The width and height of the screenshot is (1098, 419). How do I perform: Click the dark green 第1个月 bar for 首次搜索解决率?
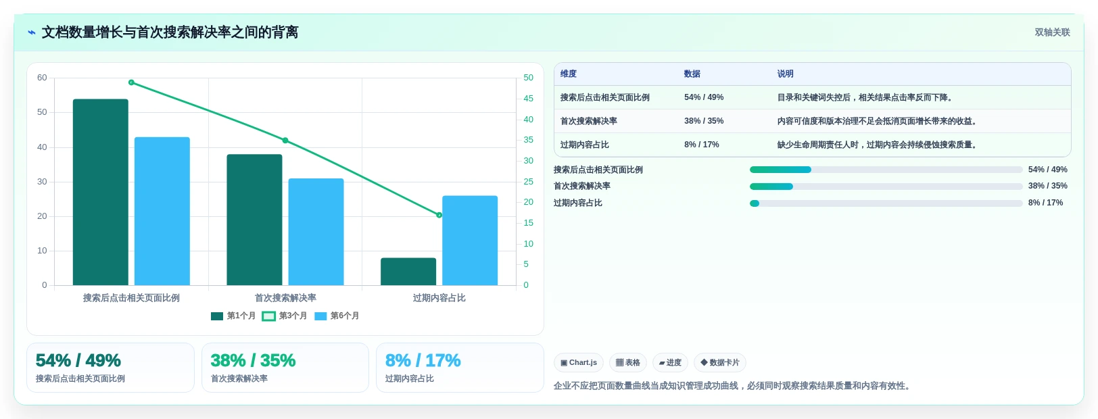click(254, 220)
